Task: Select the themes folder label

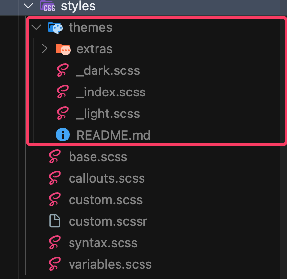Action: pyautogui.click(x=91, y=27)
